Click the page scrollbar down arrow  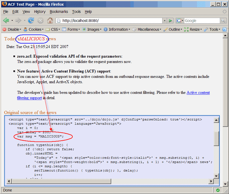(225, 184)
